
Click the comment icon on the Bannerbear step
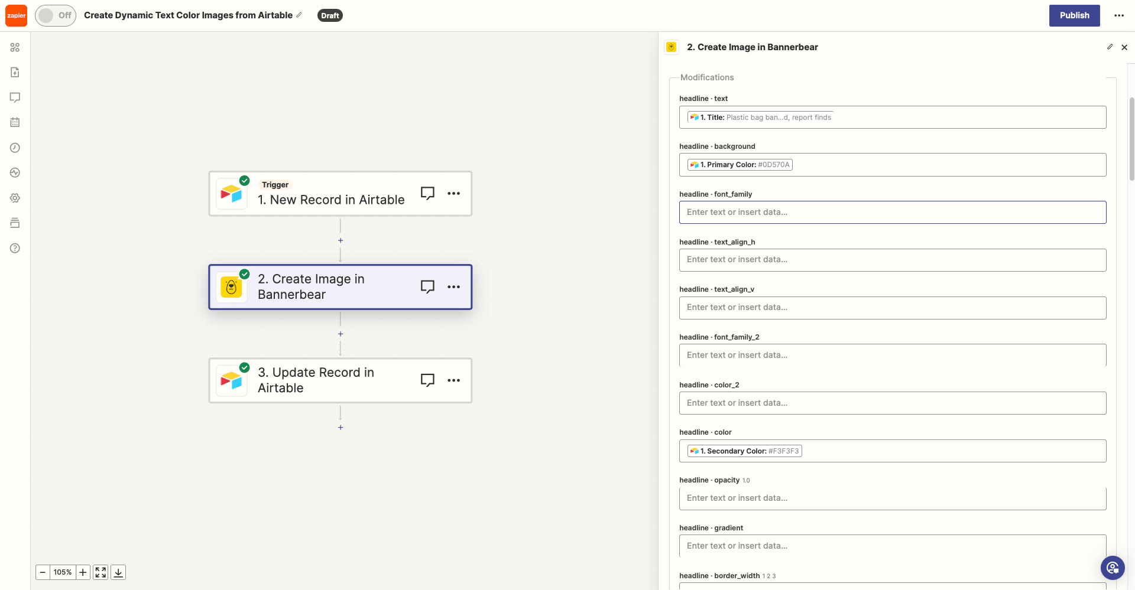coord(427,286)
